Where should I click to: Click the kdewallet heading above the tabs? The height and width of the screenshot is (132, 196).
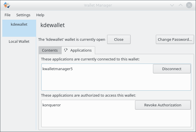[x=53, y=25]
